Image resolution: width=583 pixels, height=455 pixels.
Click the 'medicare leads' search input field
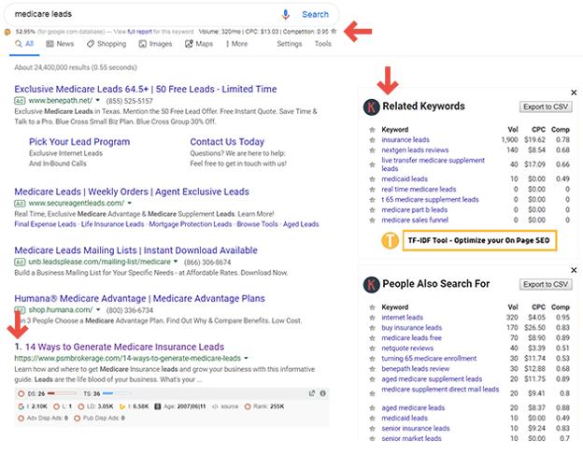click(140, 14)
